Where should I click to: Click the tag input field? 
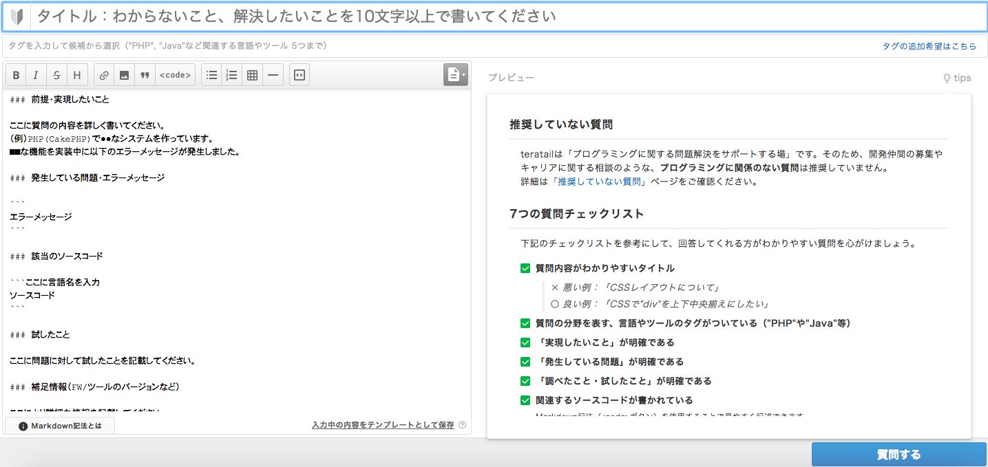(x=441, y=46)
